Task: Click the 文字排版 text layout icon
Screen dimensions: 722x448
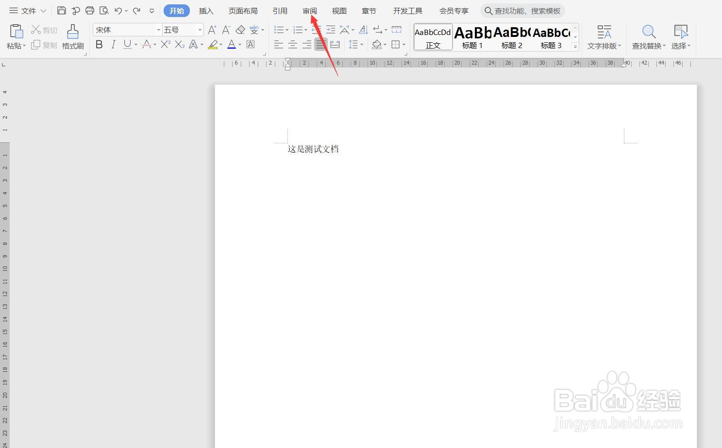Action: coord(604,32)
